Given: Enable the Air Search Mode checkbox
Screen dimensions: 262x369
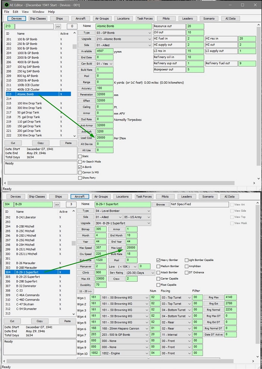Looking at the screenshot, I should point(80,162).
